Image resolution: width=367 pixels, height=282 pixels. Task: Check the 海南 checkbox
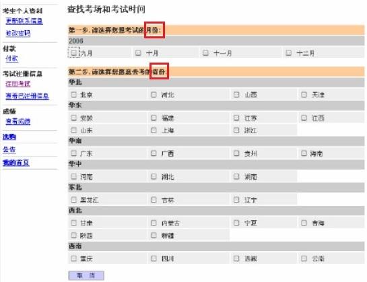point(304,153)
